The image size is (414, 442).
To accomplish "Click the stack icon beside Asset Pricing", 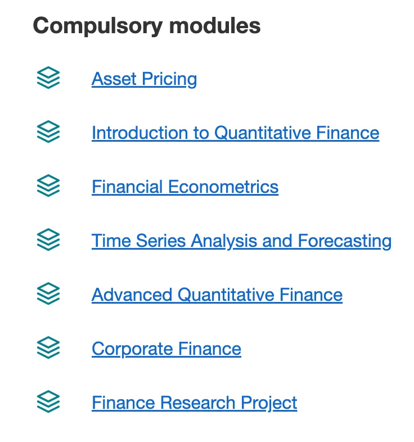I will [48, 78].
